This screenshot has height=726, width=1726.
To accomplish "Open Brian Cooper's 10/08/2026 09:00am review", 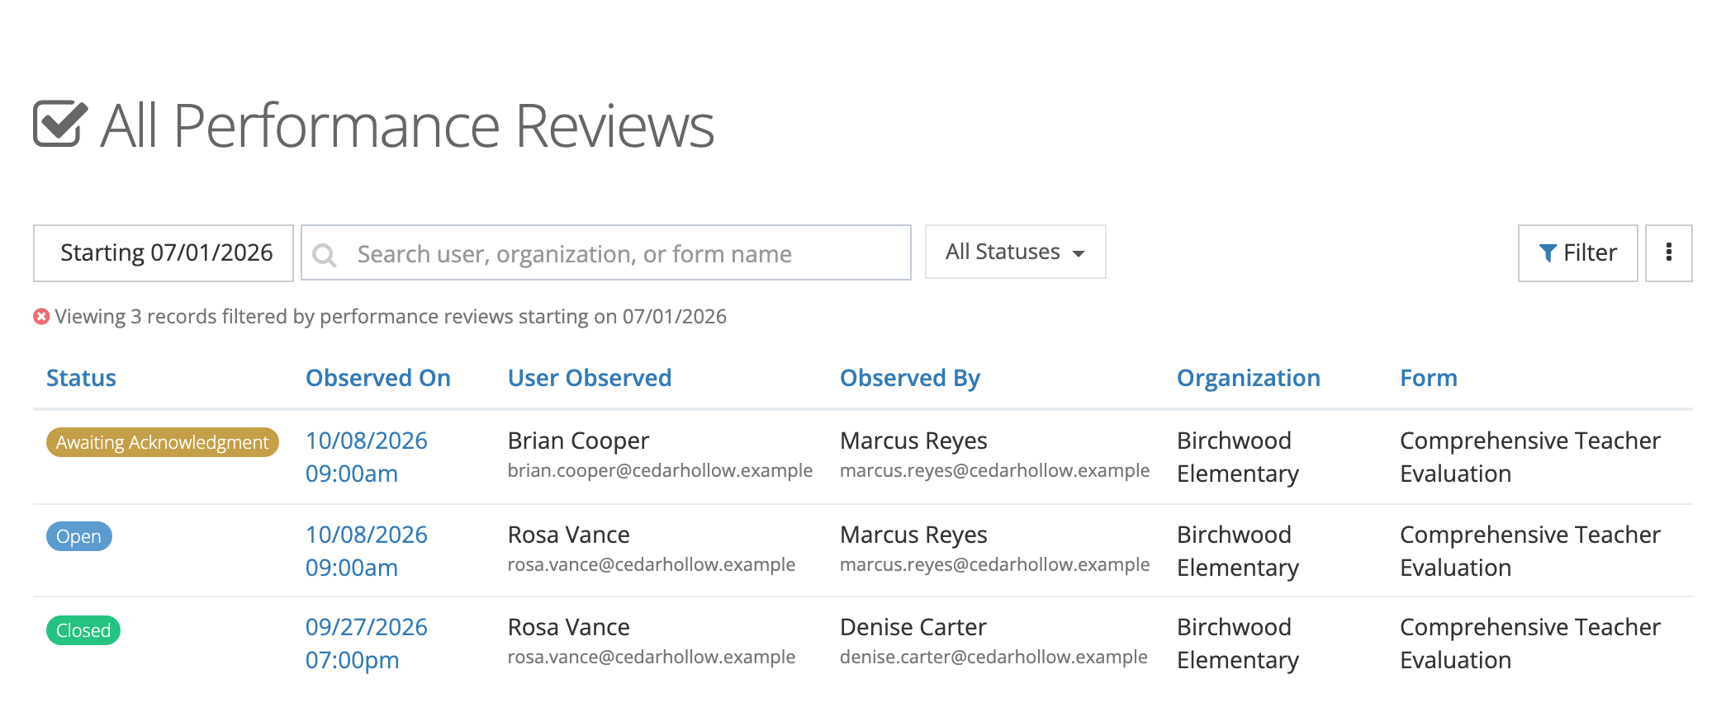I will (x=367, y=457).
